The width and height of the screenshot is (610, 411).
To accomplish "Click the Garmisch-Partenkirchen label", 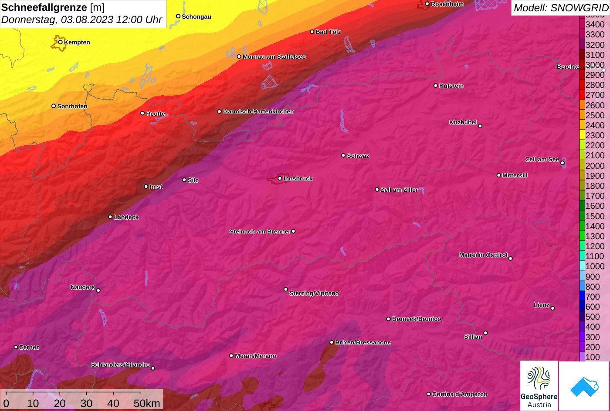I will point(258,111).
